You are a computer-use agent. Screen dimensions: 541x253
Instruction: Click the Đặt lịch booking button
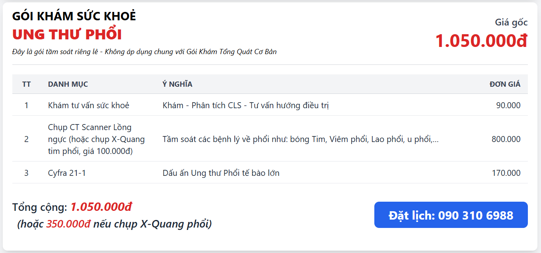451,215
